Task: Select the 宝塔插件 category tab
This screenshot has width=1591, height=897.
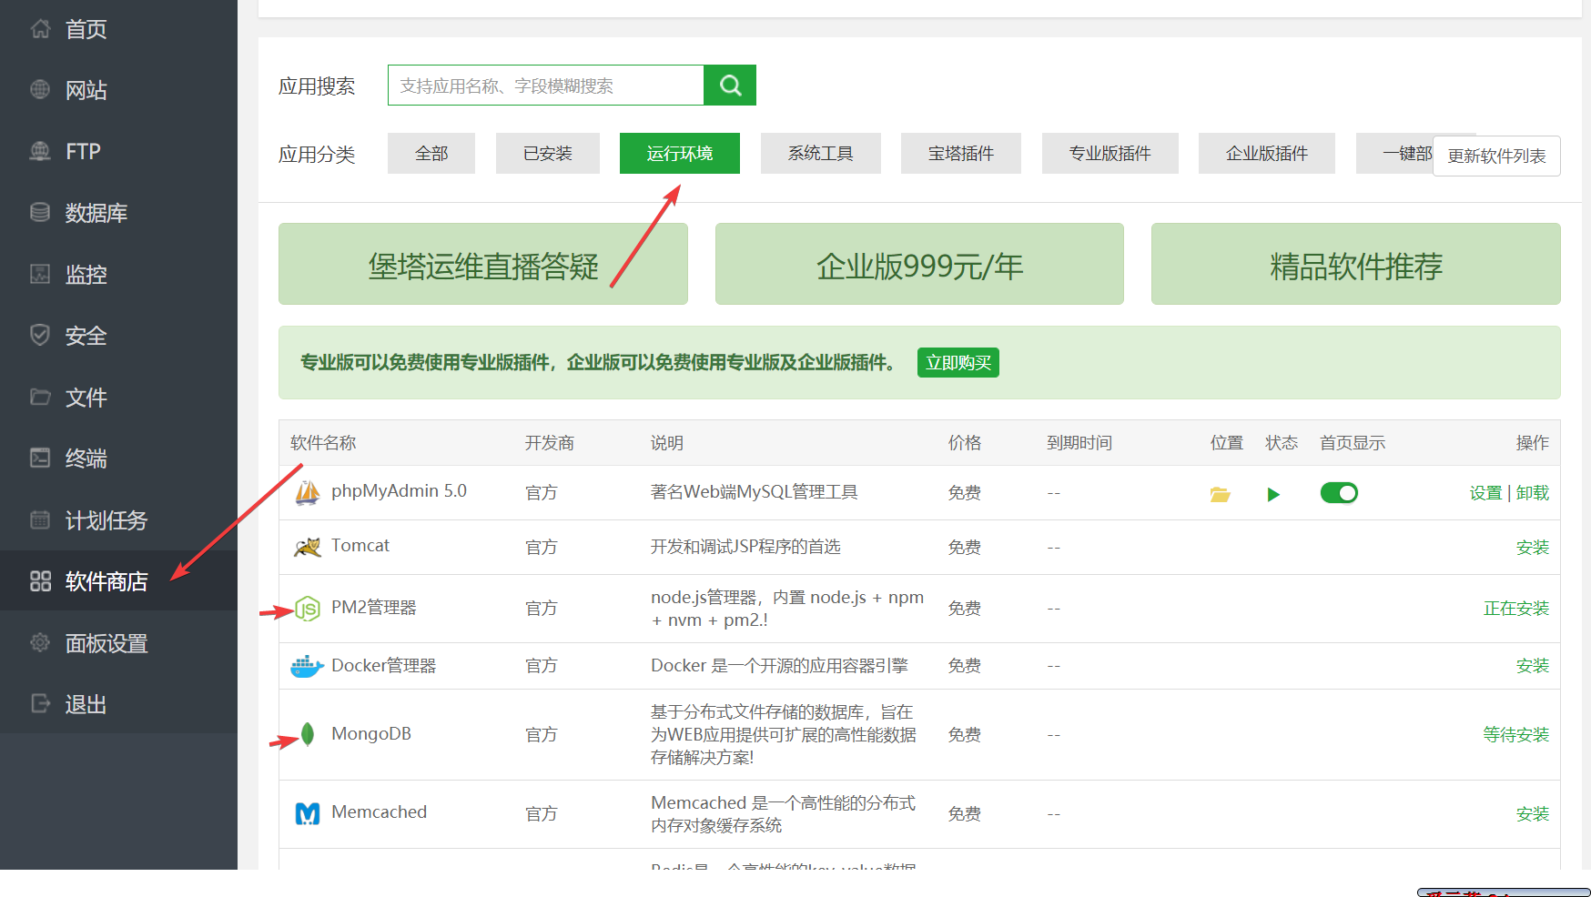Action: click(961, 153)
